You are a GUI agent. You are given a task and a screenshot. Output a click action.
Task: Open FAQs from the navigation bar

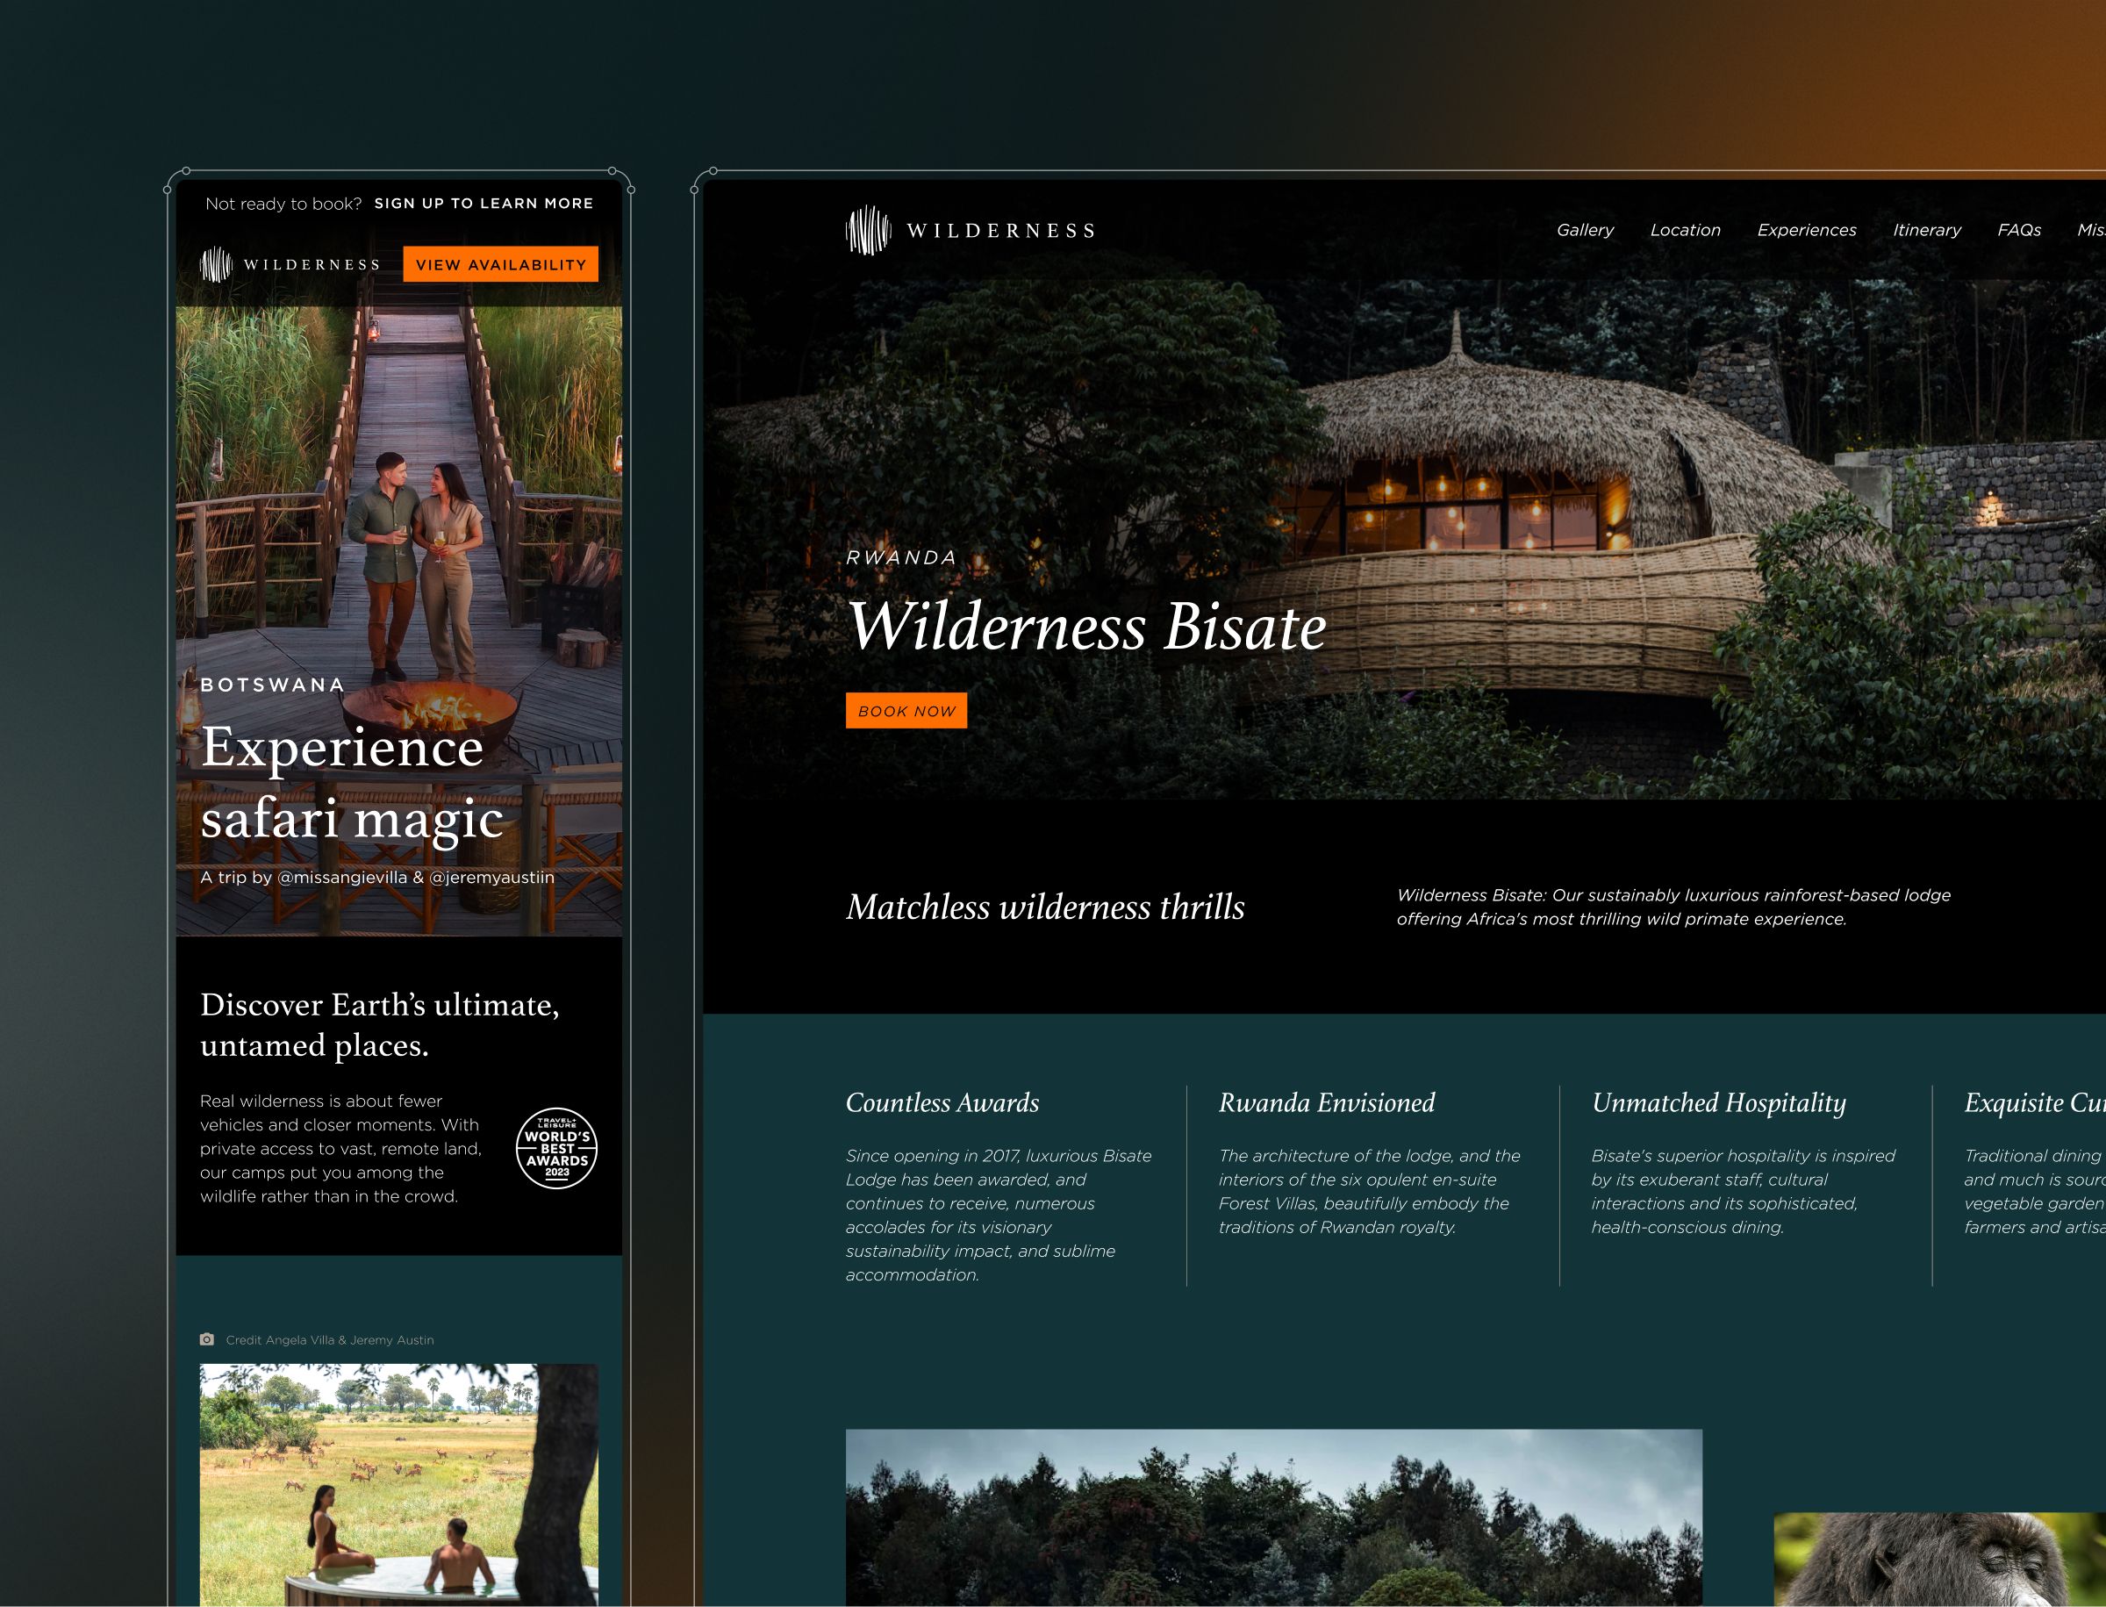point(2019,230)
